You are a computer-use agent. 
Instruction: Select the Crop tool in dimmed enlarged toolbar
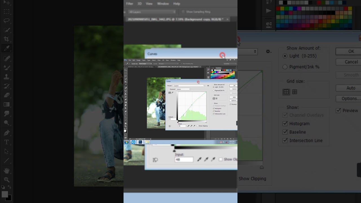(6, 39)
